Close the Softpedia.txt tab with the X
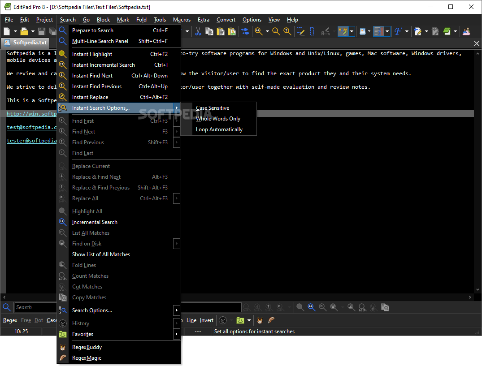 point(477,43)
